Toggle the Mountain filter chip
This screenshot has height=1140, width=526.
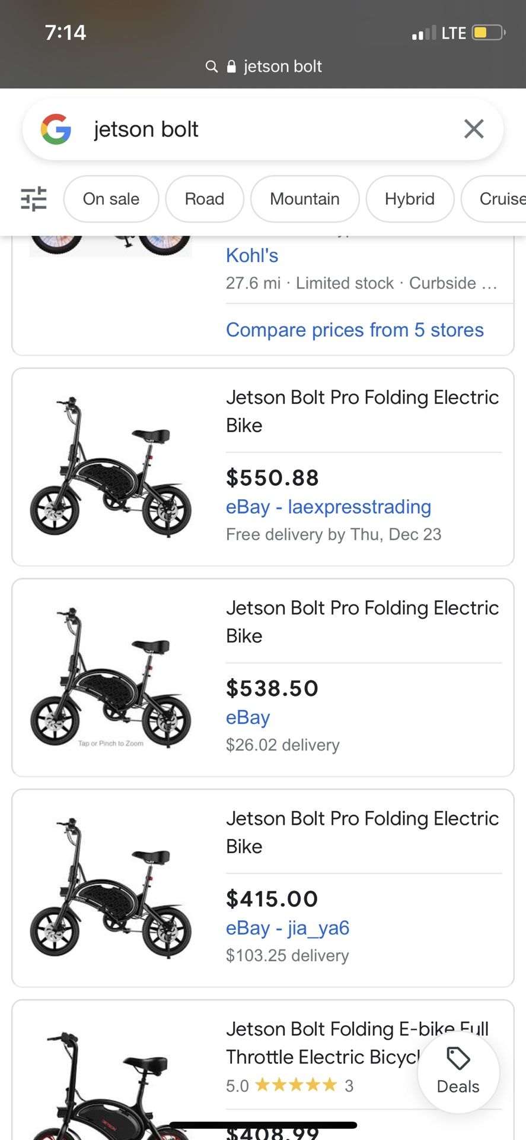[305, 199]
